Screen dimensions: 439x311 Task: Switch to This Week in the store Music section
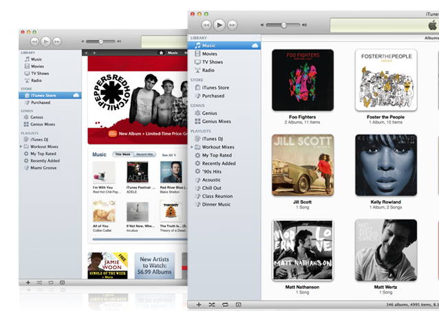pos(122,155)
